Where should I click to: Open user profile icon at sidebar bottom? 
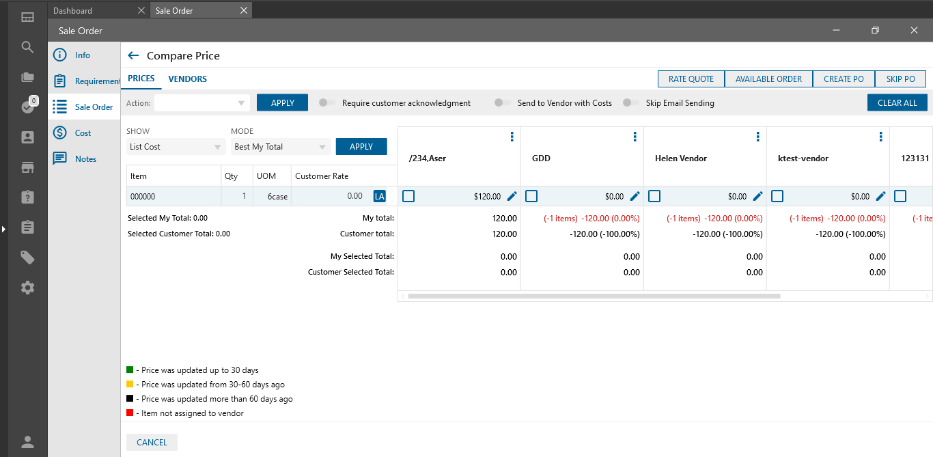[27, 441]
